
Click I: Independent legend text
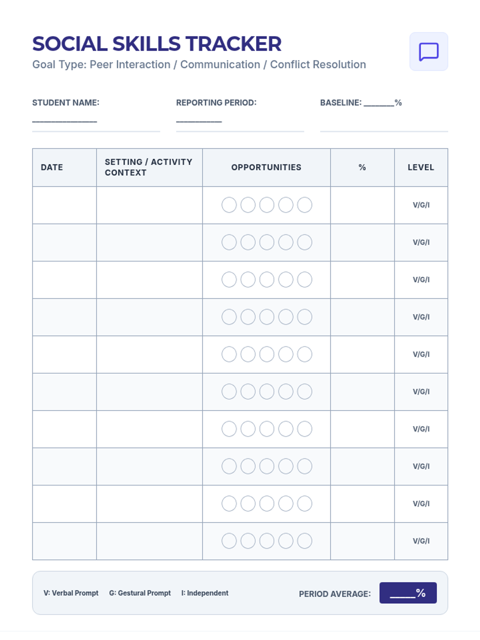(x=205, y=593)
